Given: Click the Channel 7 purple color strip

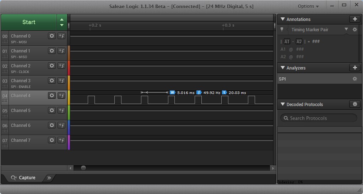Looking at the screenshot, I should click(x=69, y=142).
